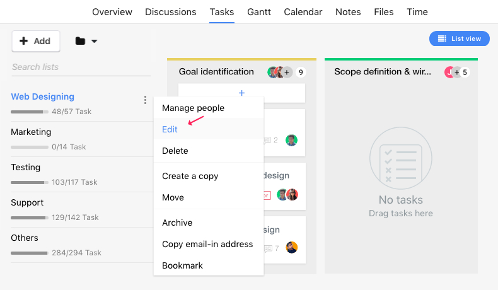The height and width of the screenshot is (290, 498).
Task: Click the folder icon dropdown
Action: (x=86, y=41)
